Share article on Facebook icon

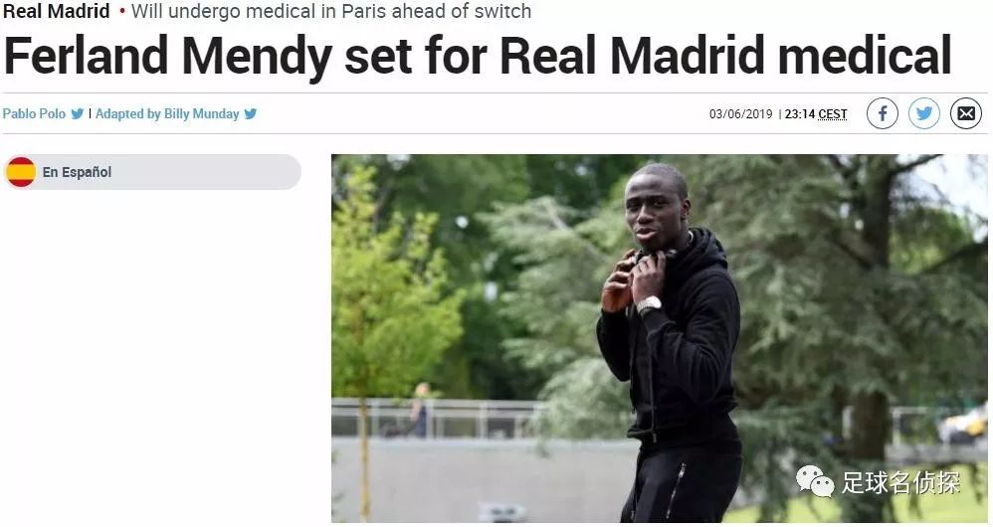[x=883, y=114]
